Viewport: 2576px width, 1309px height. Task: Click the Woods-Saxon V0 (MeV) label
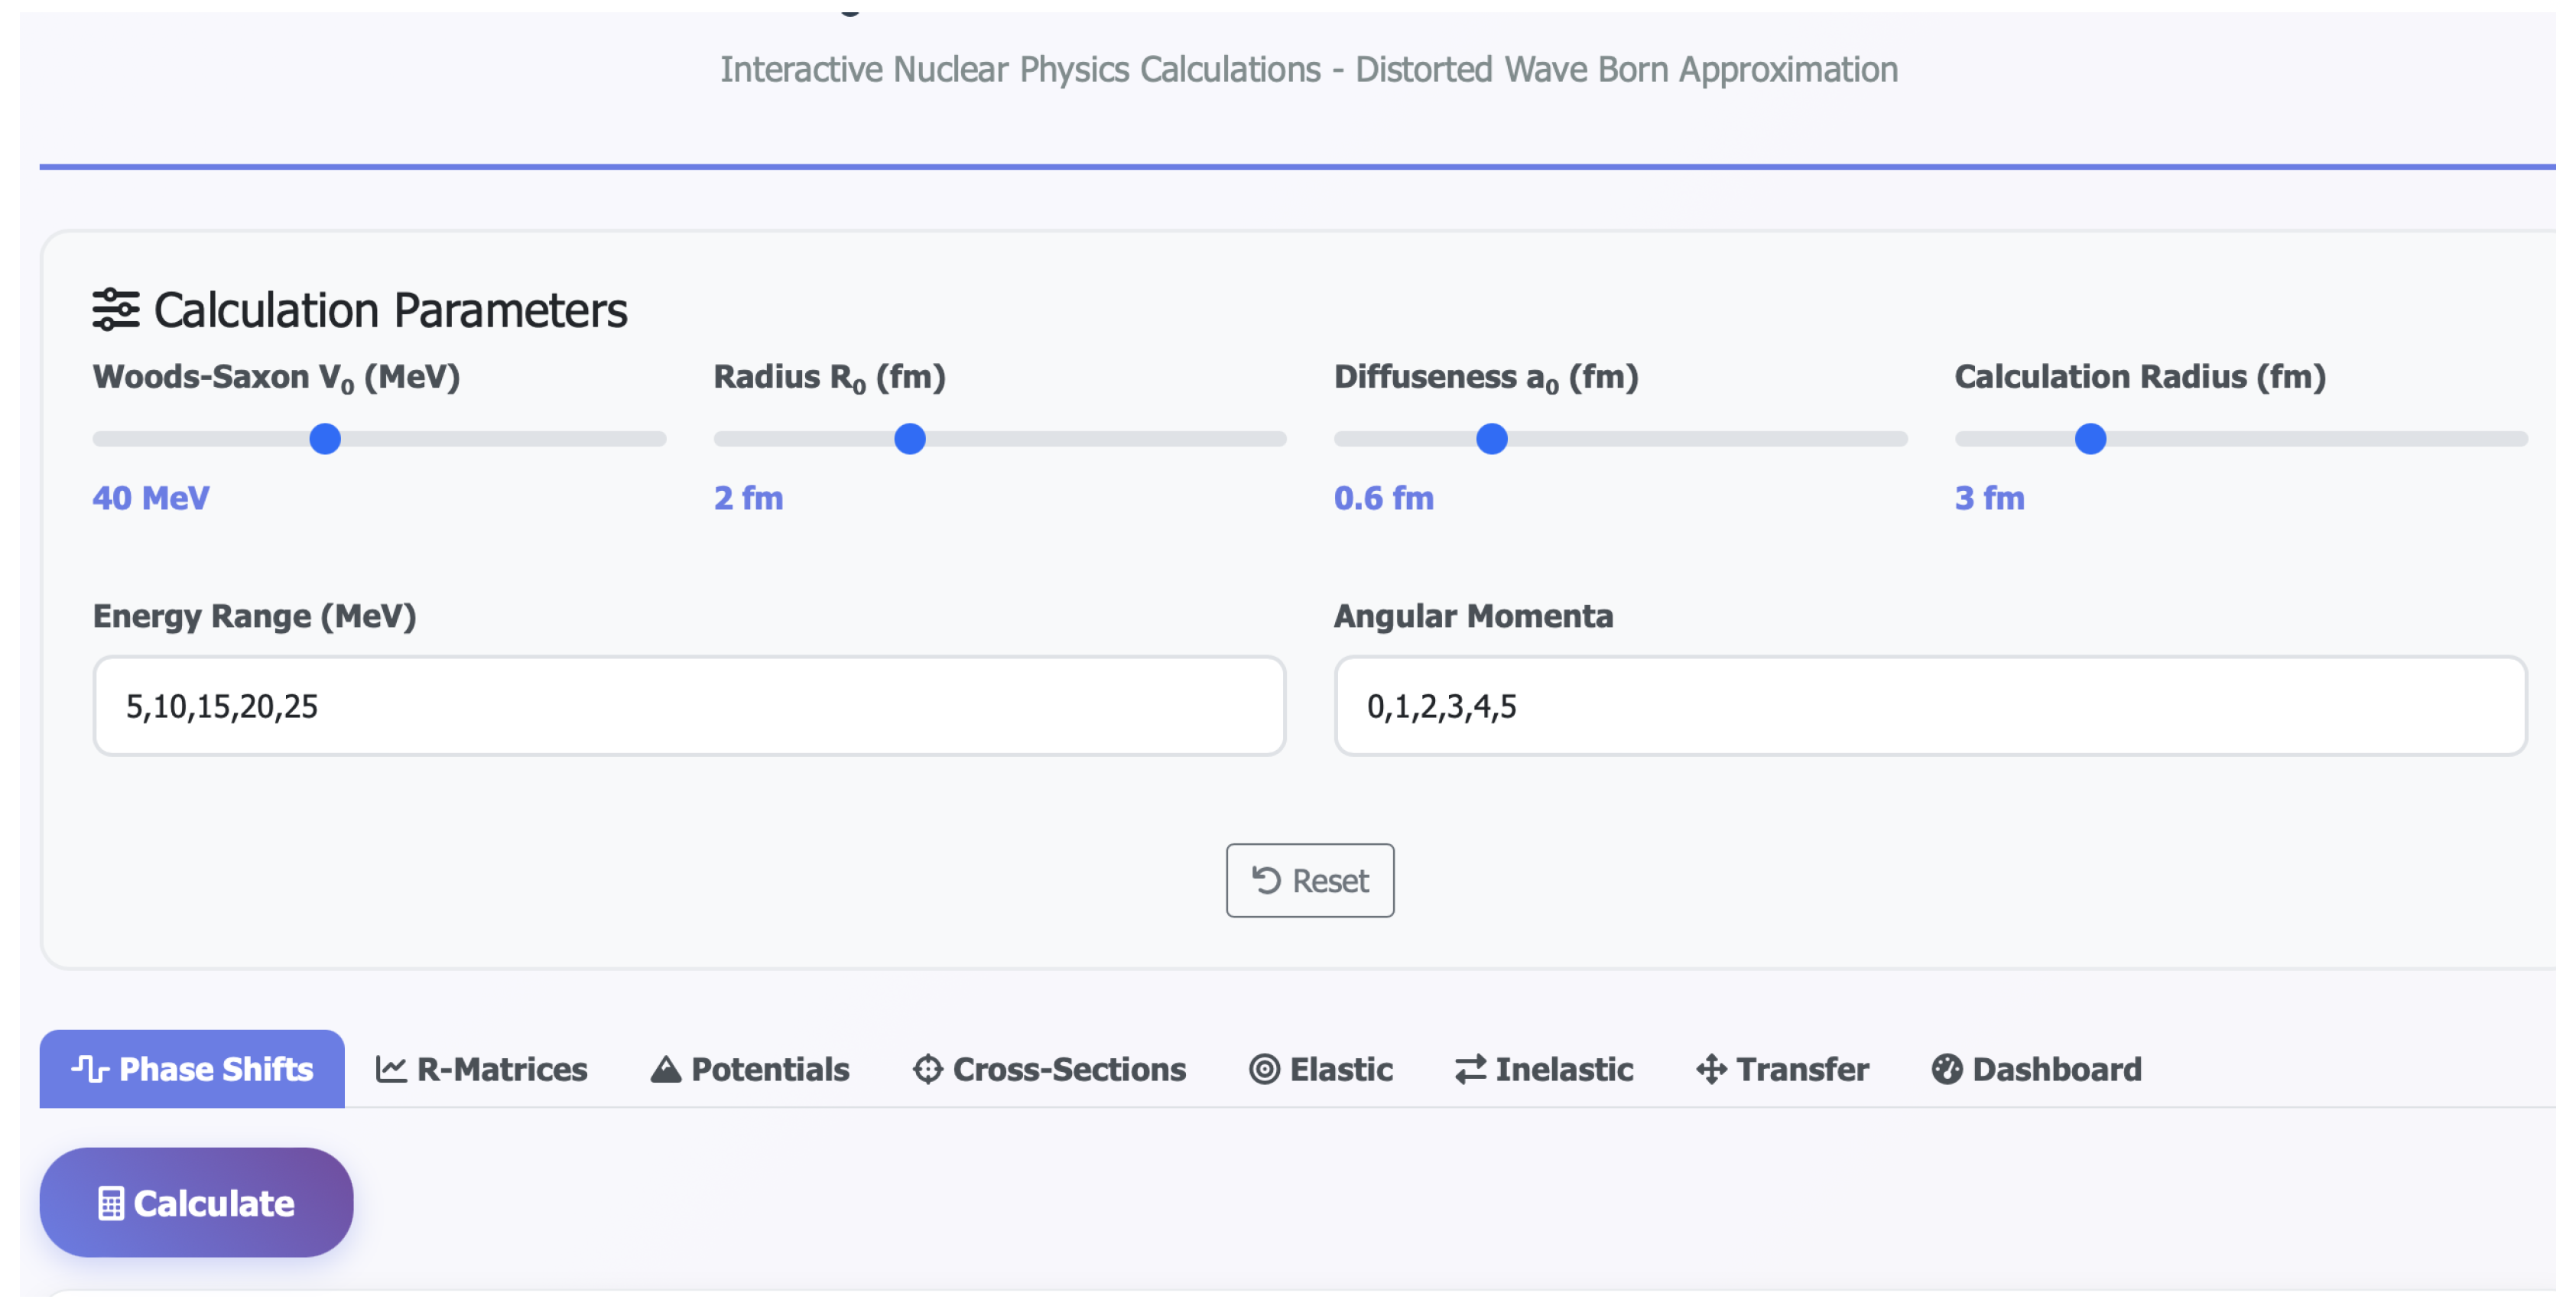click(276, 378)
